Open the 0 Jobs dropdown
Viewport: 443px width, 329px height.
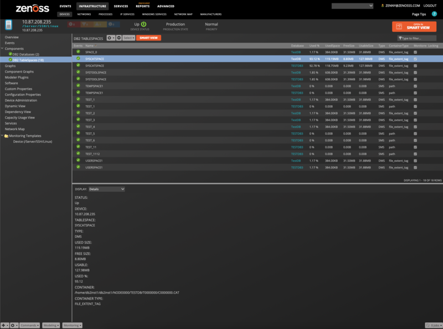(434, 325)
